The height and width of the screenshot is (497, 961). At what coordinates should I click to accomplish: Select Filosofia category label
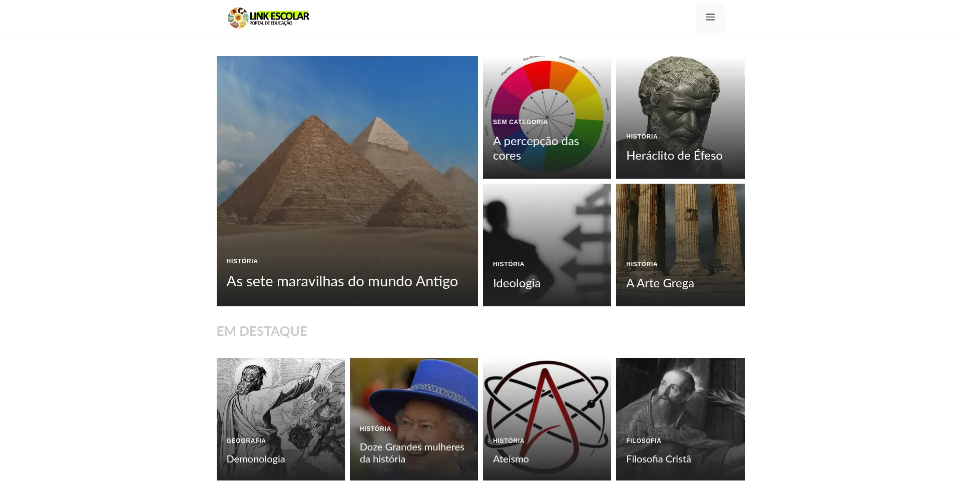pyautogui.click(x=643, y=441)
